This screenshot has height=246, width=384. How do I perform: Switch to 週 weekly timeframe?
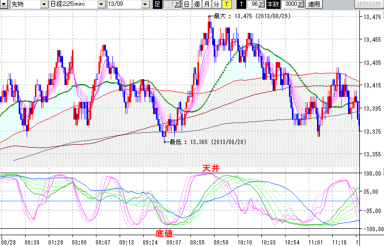point(196,4)
